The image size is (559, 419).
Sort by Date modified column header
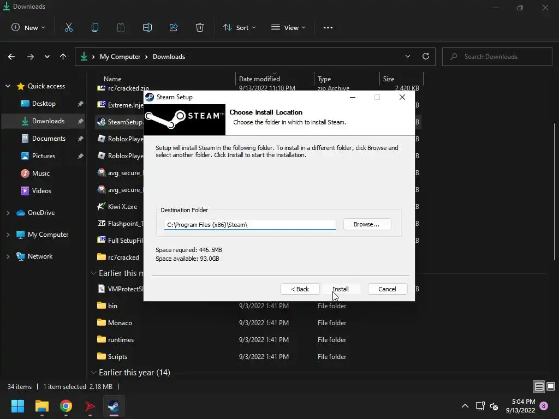pos(259,79)
